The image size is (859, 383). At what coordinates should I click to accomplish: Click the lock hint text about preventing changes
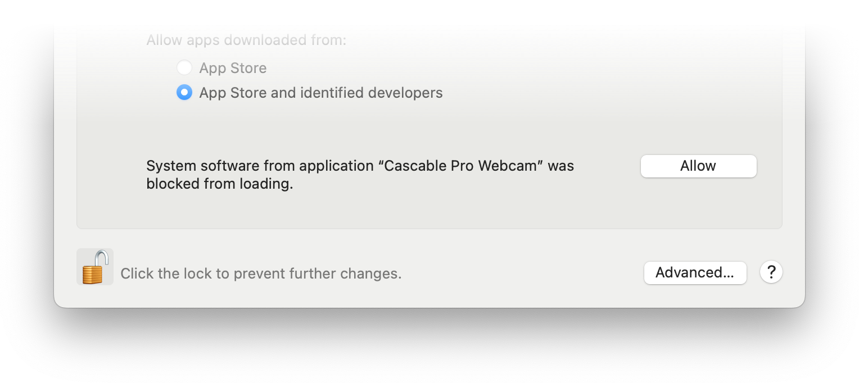[261, 273]
